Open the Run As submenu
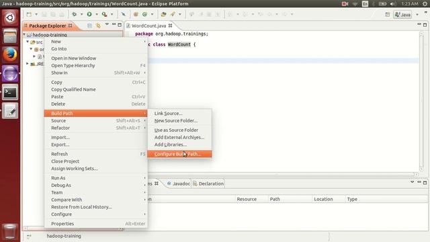The height and width of the screenshot is (242, 430). (x=95, y=177)
